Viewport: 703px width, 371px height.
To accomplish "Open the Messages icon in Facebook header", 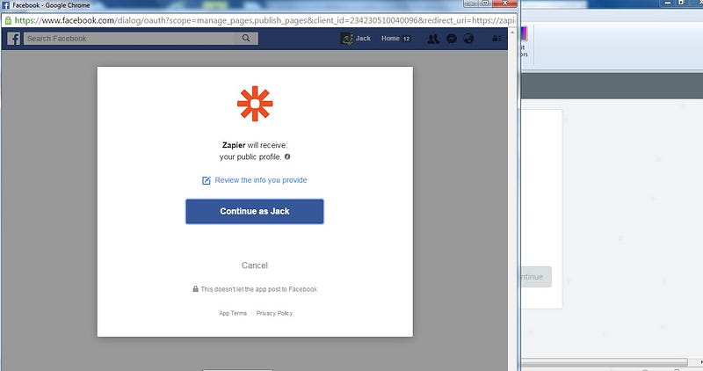I will 452,39.
